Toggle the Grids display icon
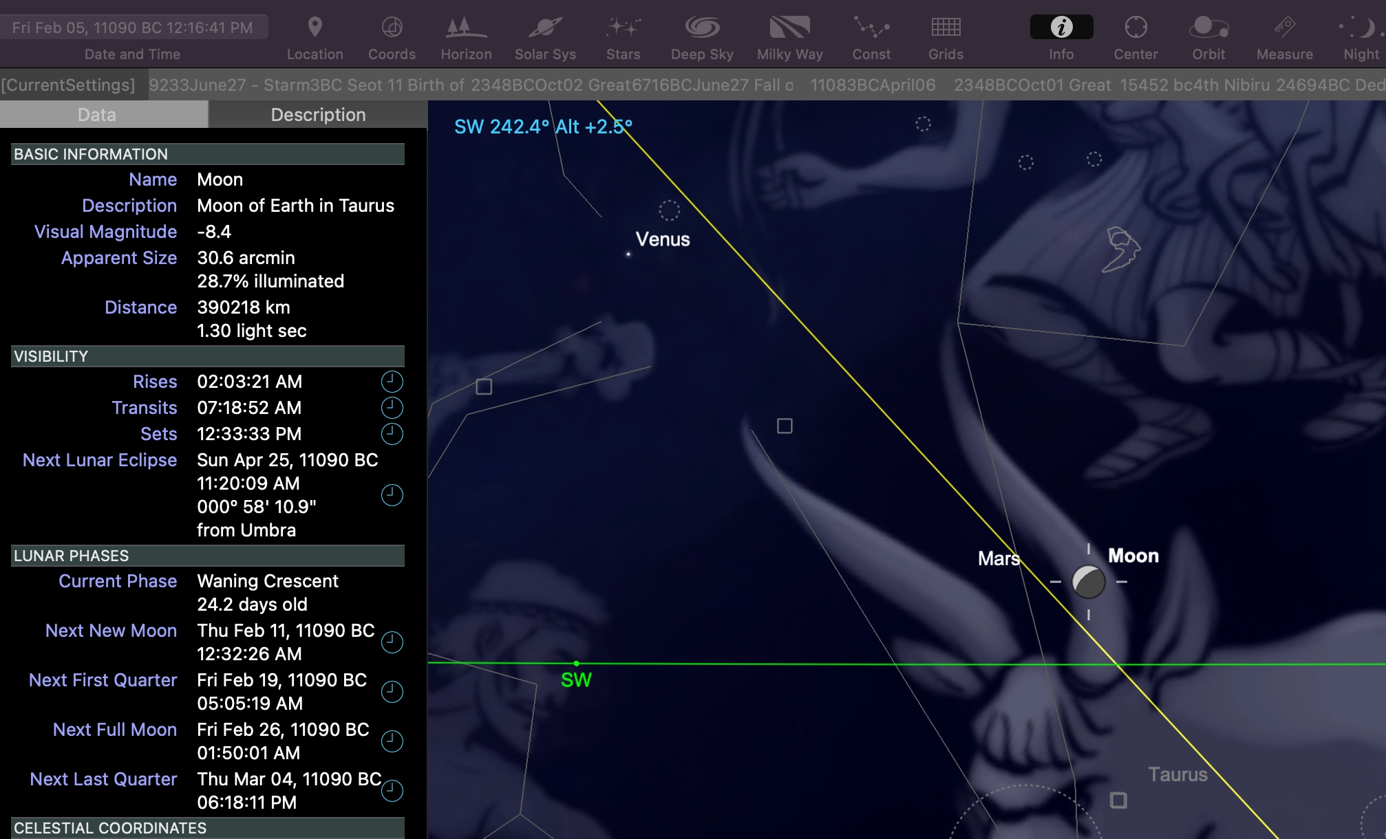Viewport: 1386px width, 839px height. coord(946,28)
